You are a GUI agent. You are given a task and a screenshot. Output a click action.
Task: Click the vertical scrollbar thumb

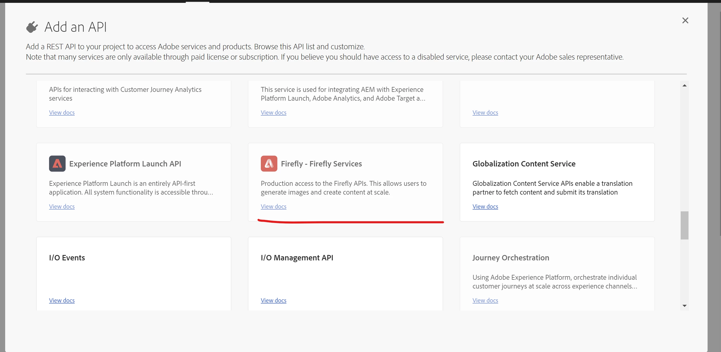(x=684, y=225)
